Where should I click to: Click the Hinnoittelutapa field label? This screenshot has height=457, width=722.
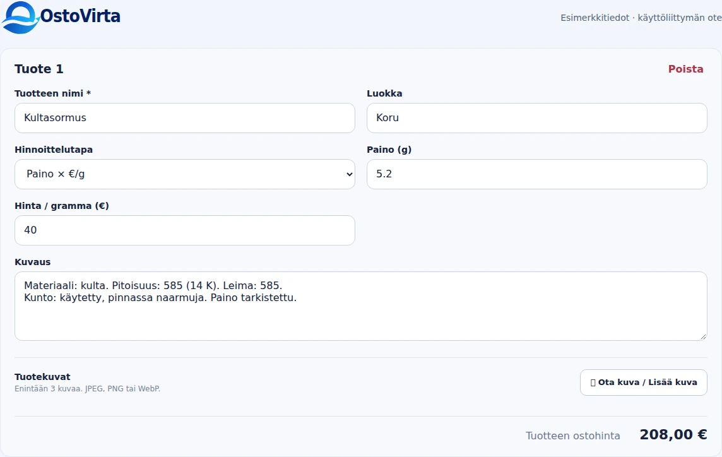coord(54,150)
